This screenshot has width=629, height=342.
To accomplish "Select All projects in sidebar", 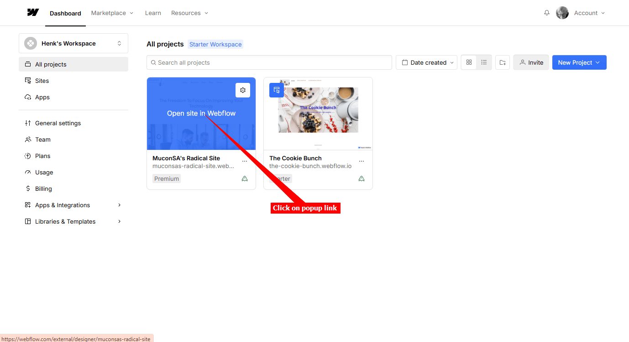I will click(73, 64).
